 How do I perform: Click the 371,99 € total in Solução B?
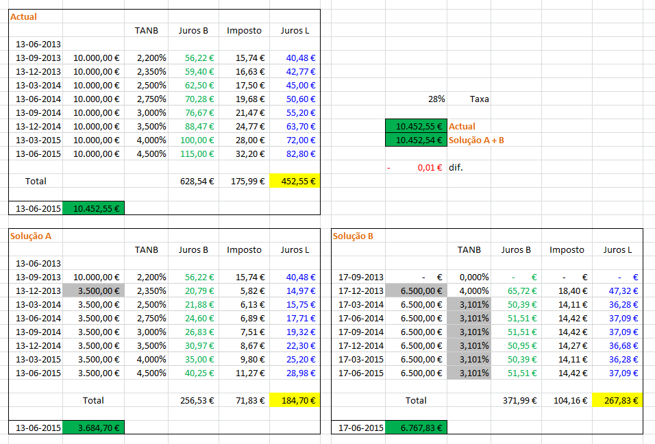click(x=519, y=400)
